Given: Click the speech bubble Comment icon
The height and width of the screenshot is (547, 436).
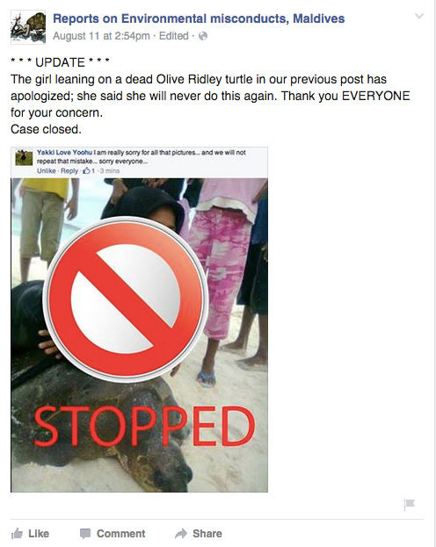Looking at the screenshot, I should [x=85, y=534].
